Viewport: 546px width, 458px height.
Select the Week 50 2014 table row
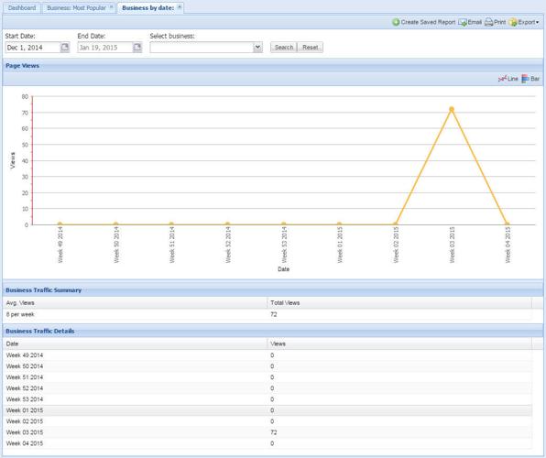pyautogui.click(x=268, y=366)
